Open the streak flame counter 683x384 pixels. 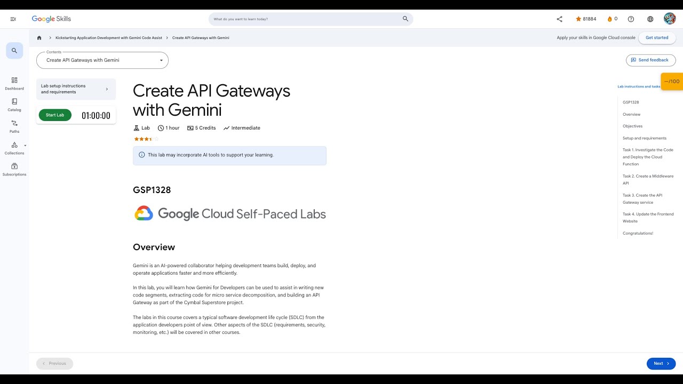click(x=612, y=19)
